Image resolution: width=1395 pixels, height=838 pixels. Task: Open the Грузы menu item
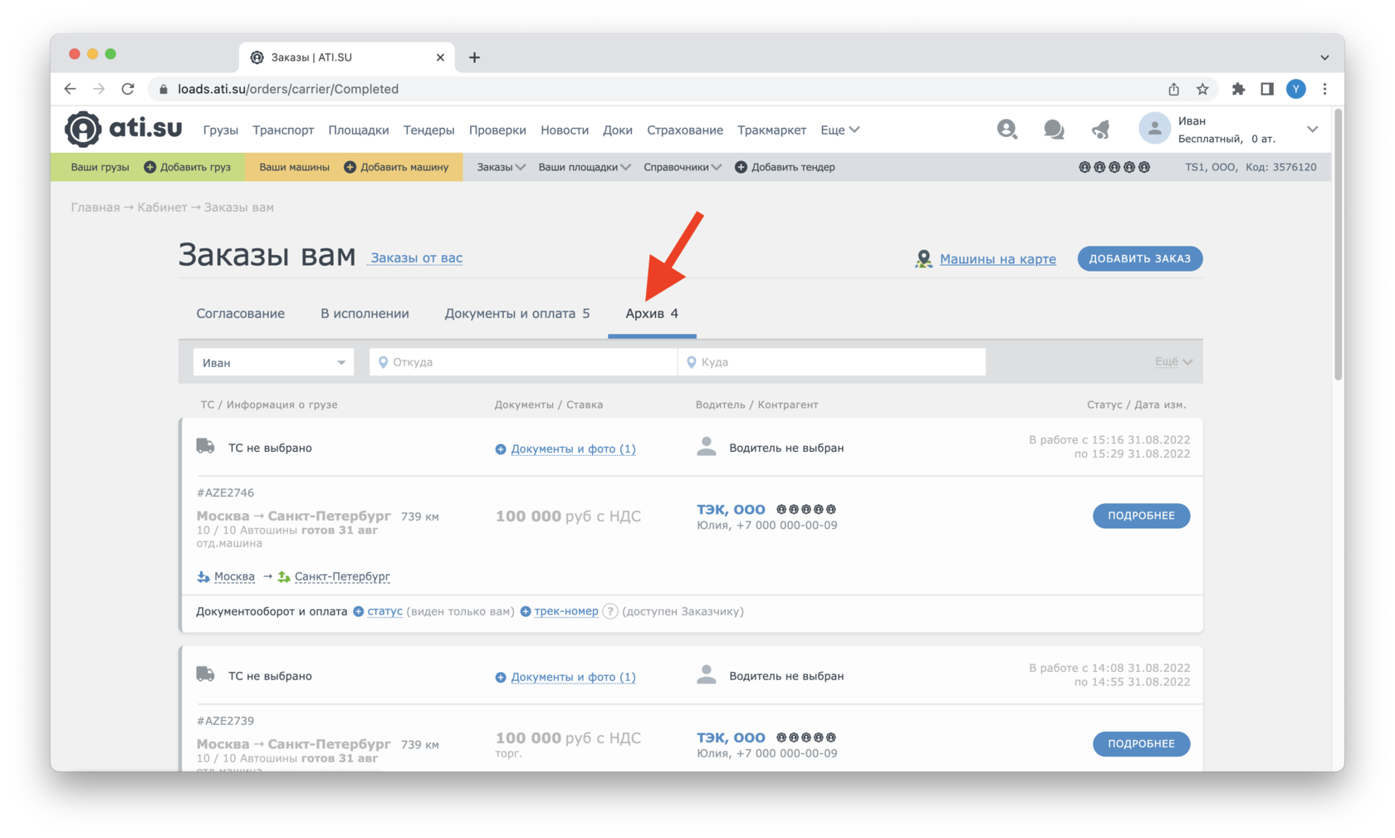220,130
